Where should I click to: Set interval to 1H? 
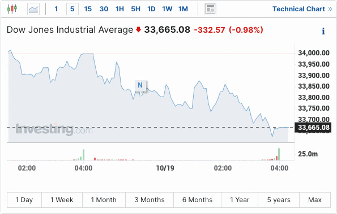click(x=120, y=9)
